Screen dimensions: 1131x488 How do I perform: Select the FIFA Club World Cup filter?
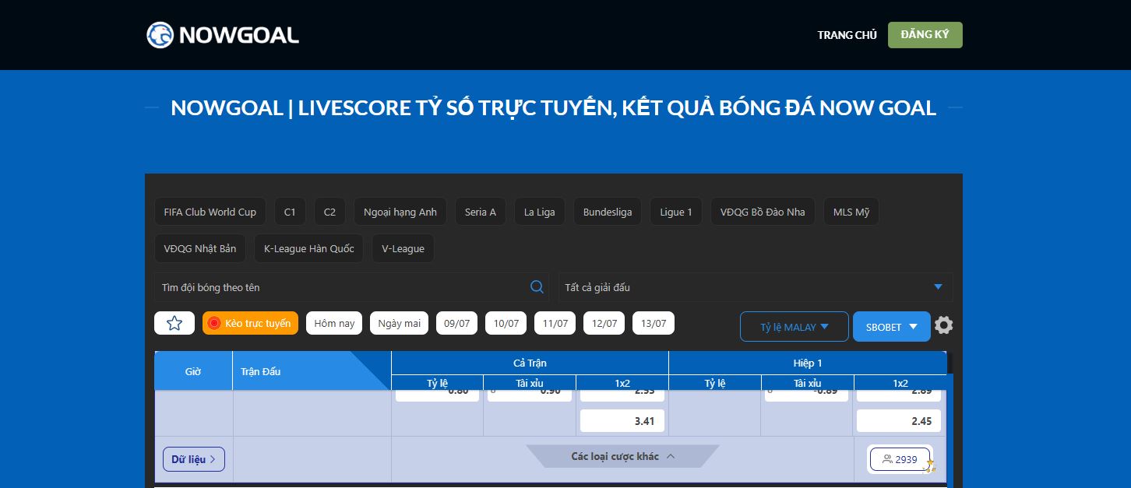[210, 212]
